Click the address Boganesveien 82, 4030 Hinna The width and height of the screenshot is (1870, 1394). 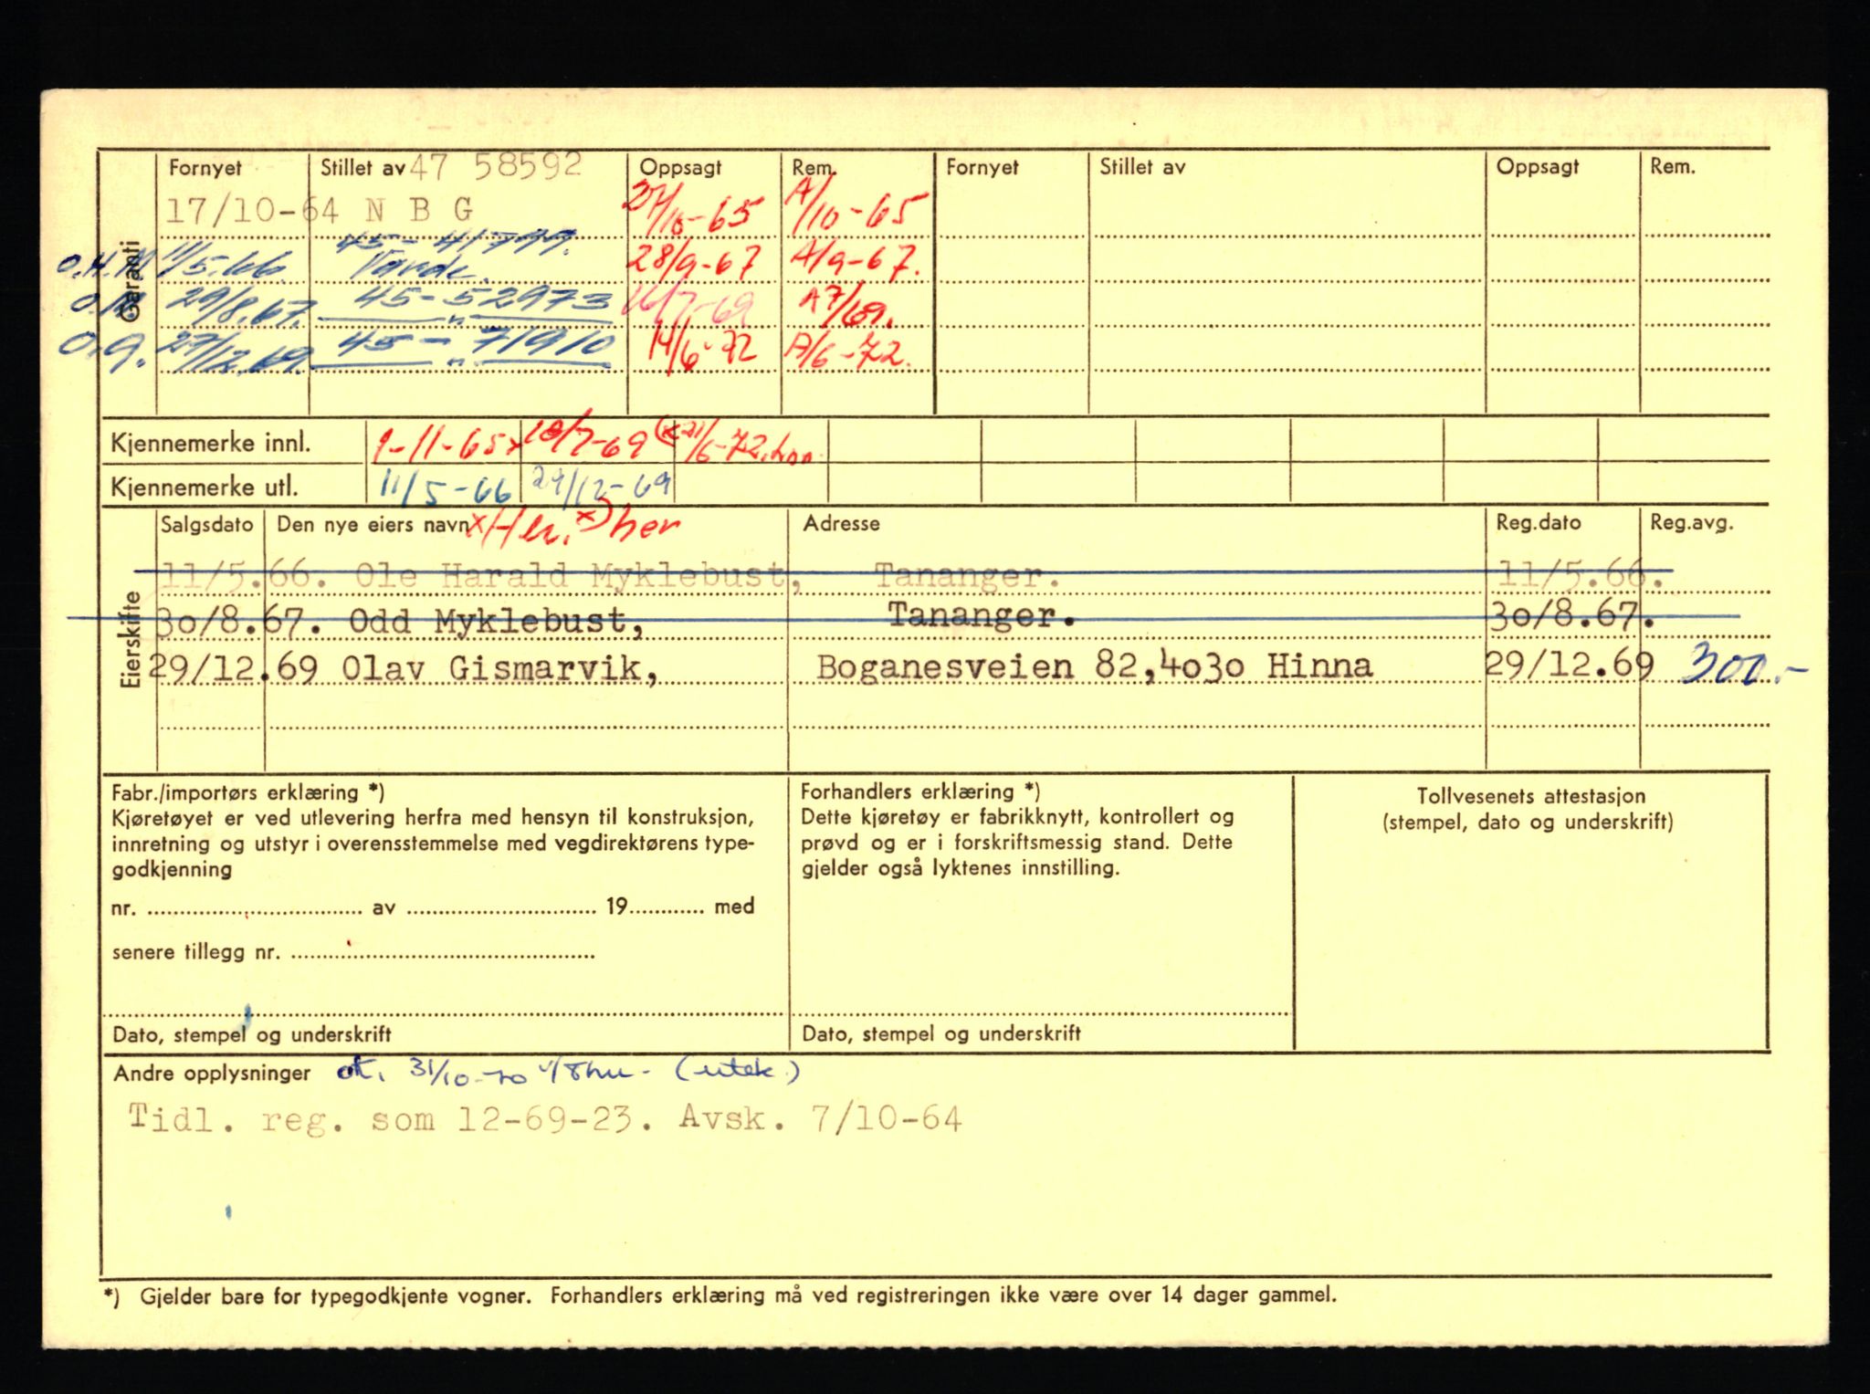pyautogui.click(x=1094, y=666)
